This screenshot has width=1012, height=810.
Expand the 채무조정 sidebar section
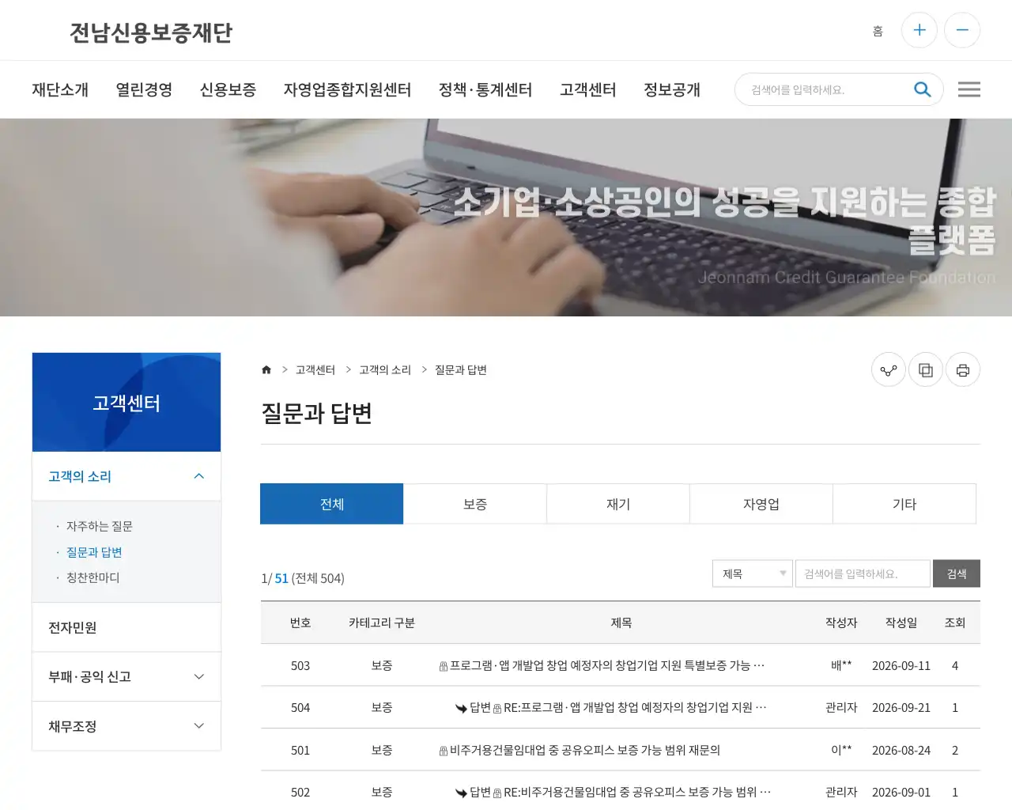126,726
